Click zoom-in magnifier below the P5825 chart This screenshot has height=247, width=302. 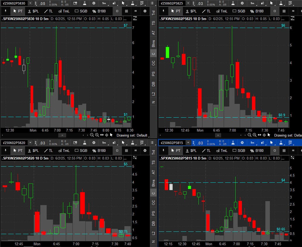[255, 135]
